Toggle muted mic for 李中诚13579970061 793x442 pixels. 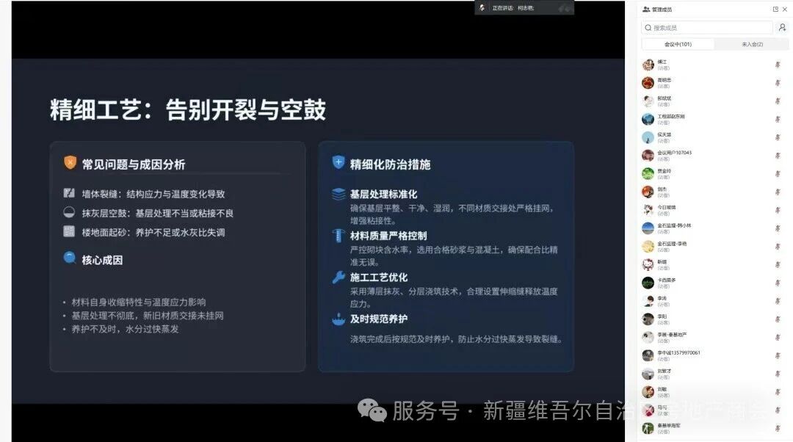778,355
